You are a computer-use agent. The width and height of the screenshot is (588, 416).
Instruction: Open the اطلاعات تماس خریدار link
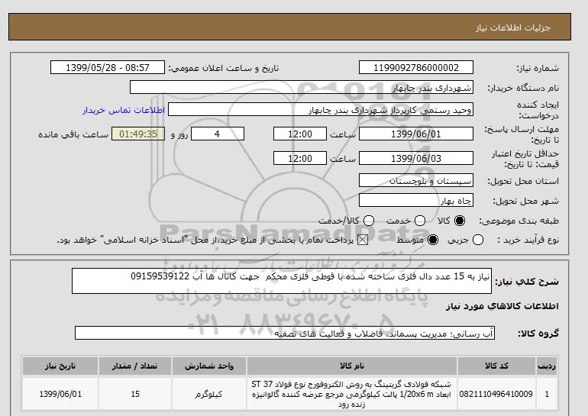[124, 110]
